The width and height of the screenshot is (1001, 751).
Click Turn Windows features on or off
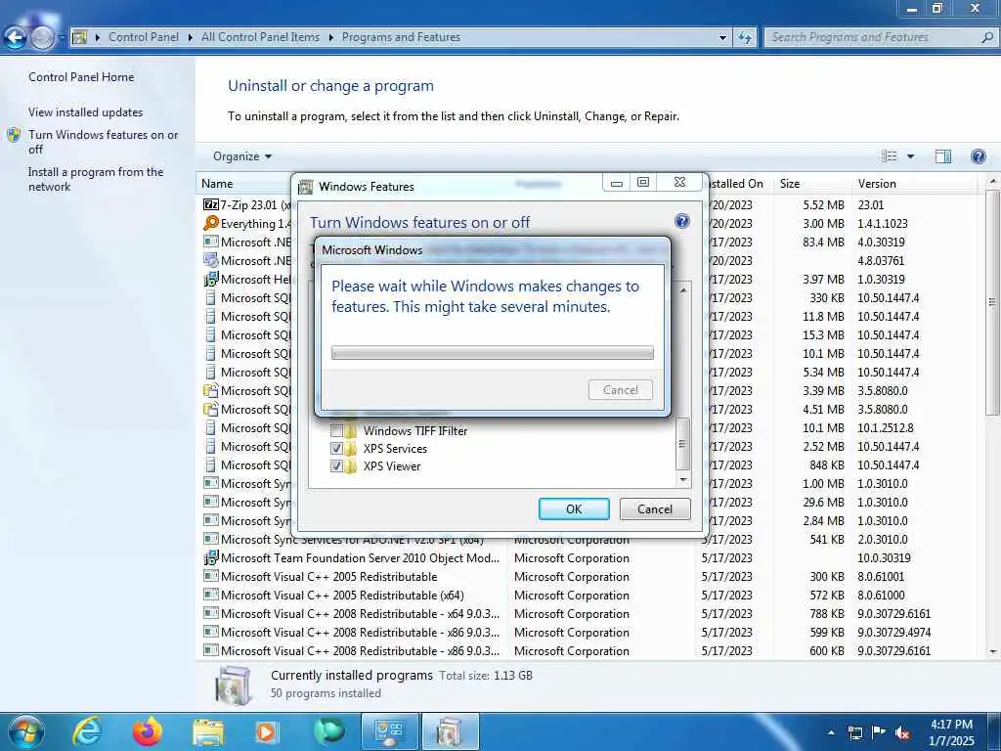coord(104,142)
